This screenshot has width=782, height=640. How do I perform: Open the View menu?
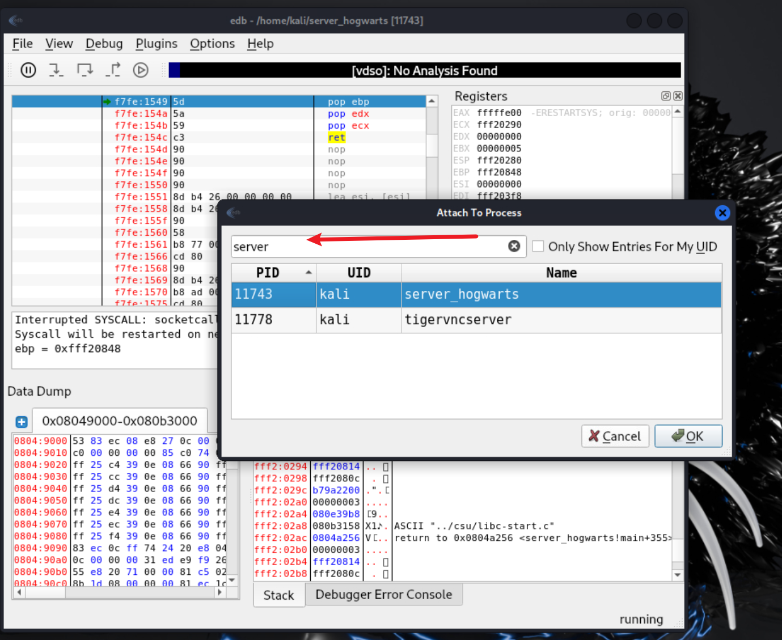59,44
